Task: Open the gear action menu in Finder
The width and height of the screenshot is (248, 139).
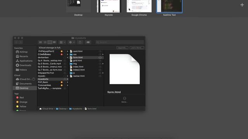Action: tap(72, 42)
